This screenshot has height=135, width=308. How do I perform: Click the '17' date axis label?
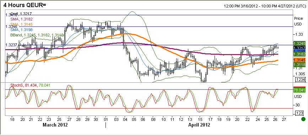(211, 119)
